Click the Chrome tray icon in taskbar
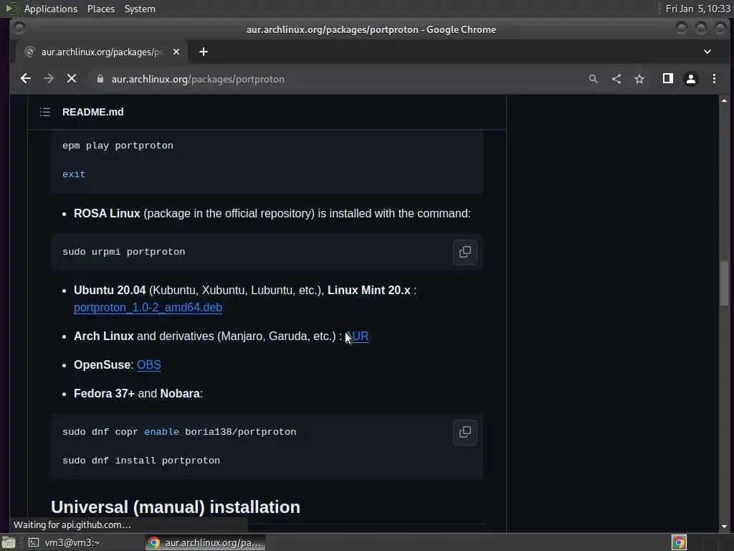The image size is (734, 551). click(679, 542)
